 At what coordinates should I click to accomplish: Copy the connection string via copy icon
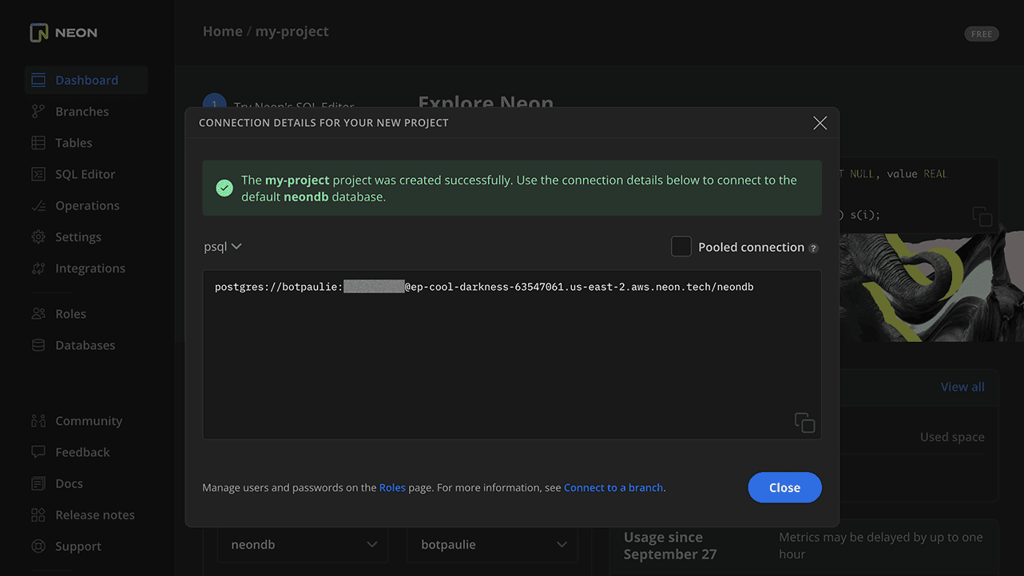804,423
